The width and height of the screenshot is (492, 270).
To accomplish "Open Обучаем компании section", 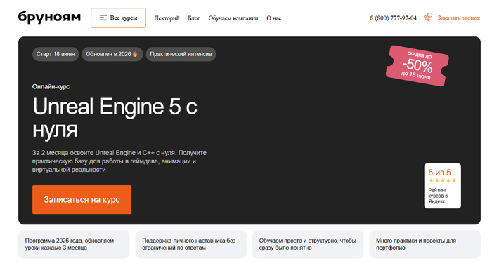I will point(233,18).
